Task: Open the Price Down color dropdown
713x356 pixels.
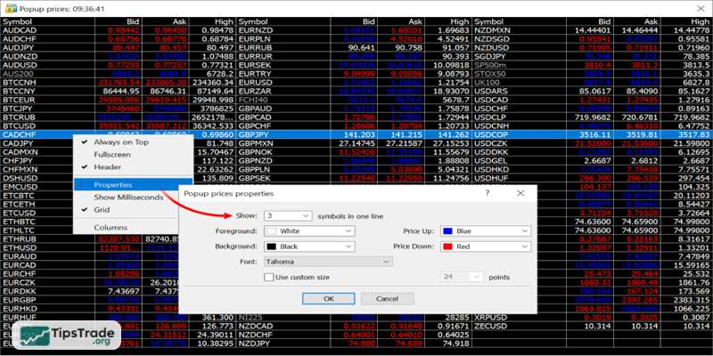Action: [x=524, y=246]
